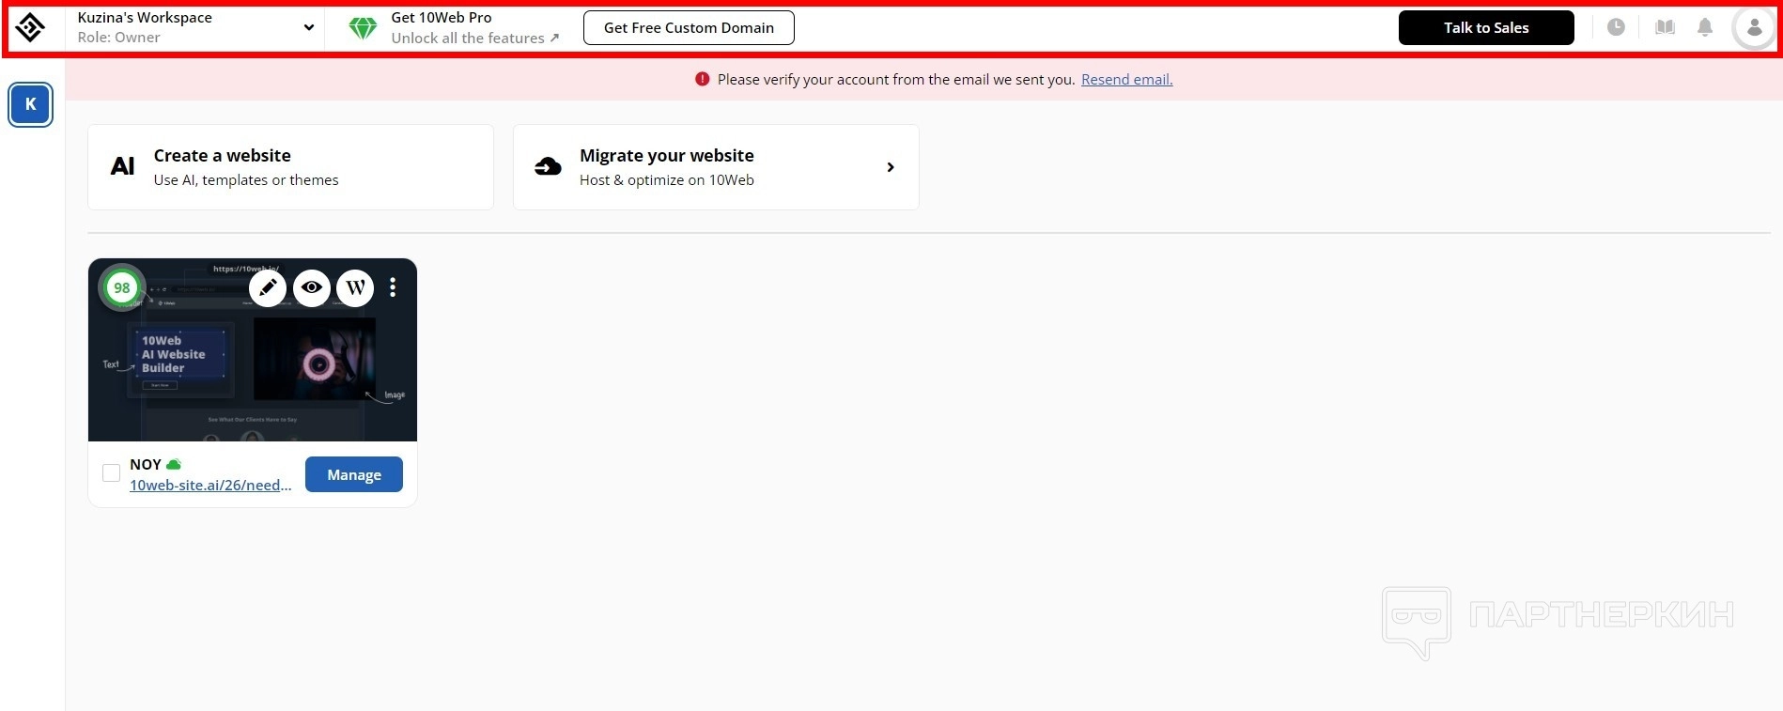This screenshot has height=711, width=1783.
Task: Open the user profile avatar
Action: point(1754,28)
